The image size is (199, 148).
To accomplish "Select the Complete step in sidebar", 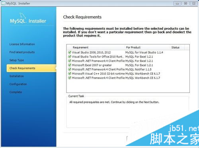I will [x=16, y=92].
